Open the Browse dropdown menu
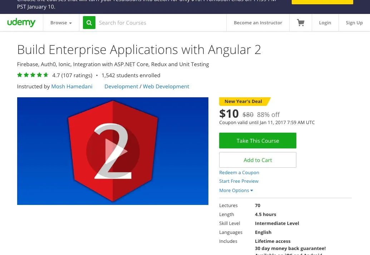The image size is (370, 255). 61,23
